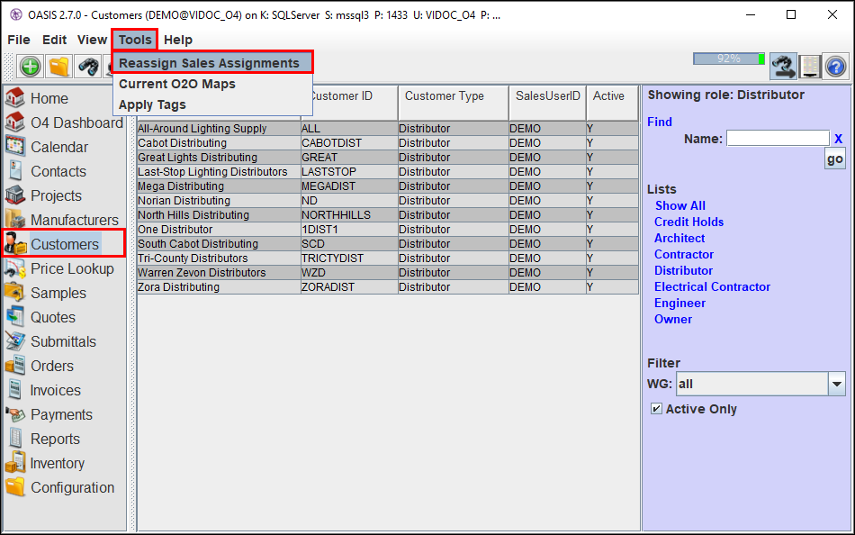Sort by SalesUserID column header
This screenshot has height=535, width=855.
pos(547,103)
